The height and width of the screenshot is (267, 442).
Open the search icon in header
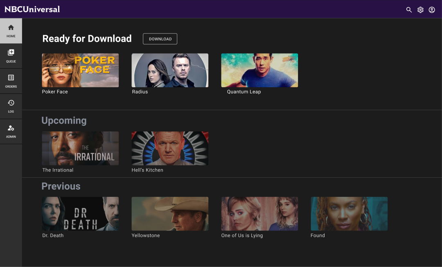tap(409, 10)
